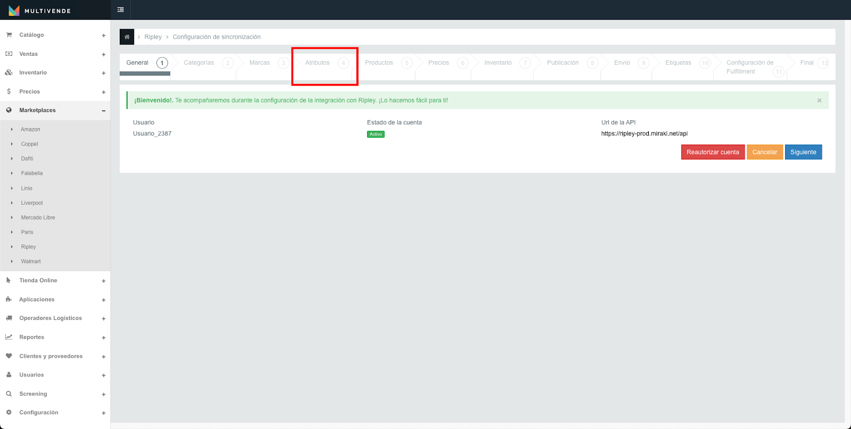Expand Clientes y proveedores plus sign
Image resolution: width=851 pixels, height=429 pixels.
[104, 357]
